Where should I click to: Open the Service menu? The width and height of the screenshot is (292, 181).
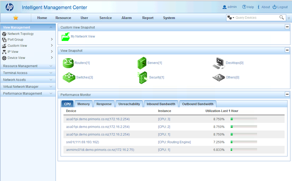coord(105,18)
